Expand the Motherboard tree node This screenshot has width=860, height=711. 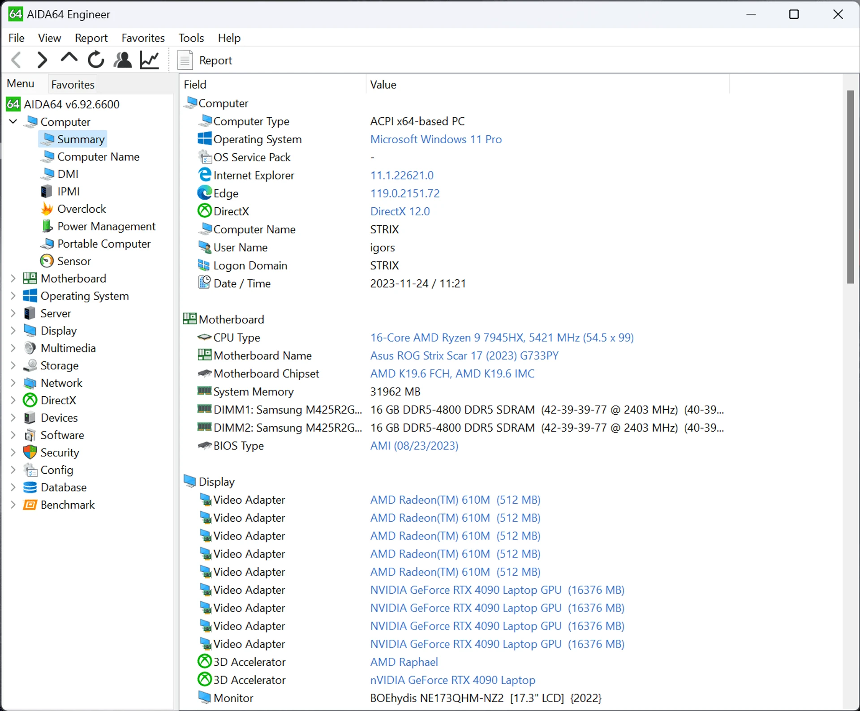click(x=13, y=278)
